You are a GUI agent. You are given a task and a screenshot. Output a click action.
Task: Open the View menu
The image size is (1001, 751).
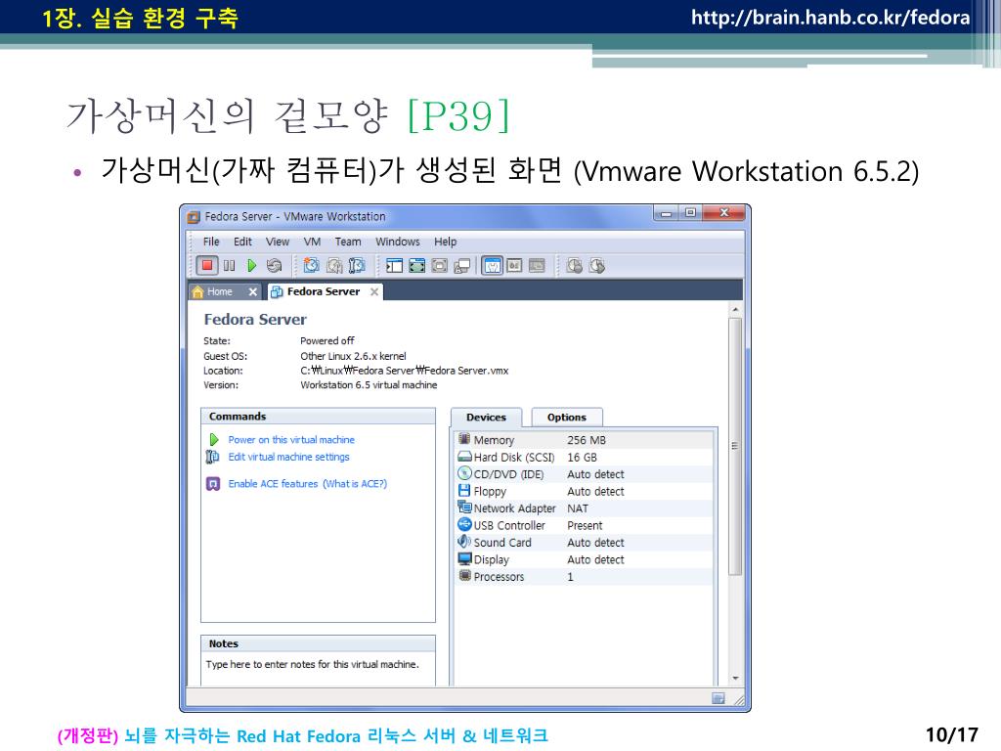(x=278, y=242)
